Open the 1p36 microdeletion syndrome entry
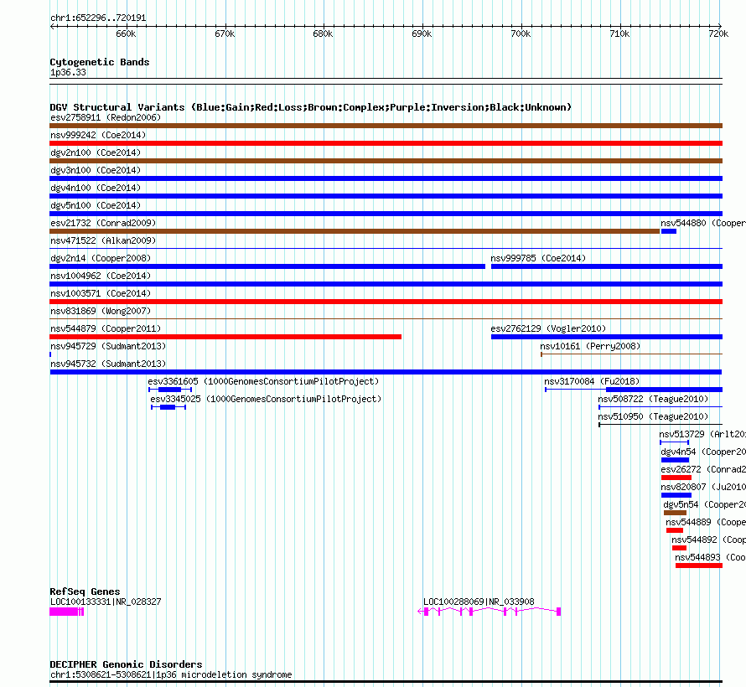 pos(171,674)
